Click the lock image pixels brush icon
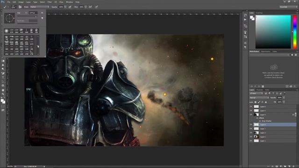Viewport: 299px width, 168px height. click(259, 102)
